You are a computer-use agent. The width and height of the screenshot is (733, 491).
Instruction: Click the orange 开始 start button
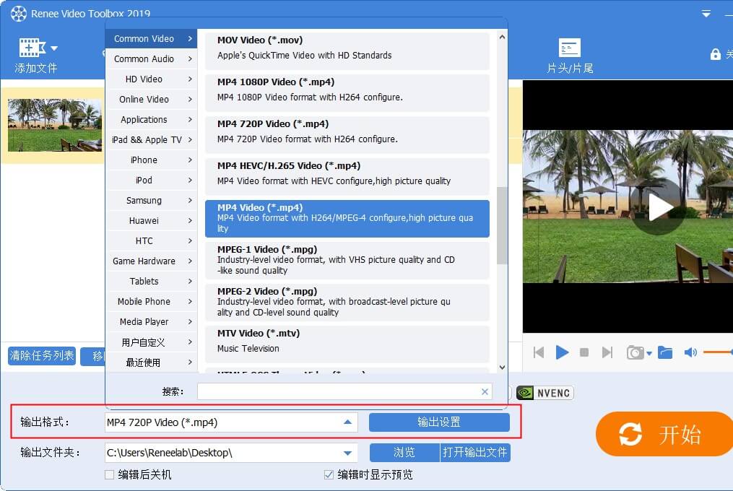[x=664, y=434]
